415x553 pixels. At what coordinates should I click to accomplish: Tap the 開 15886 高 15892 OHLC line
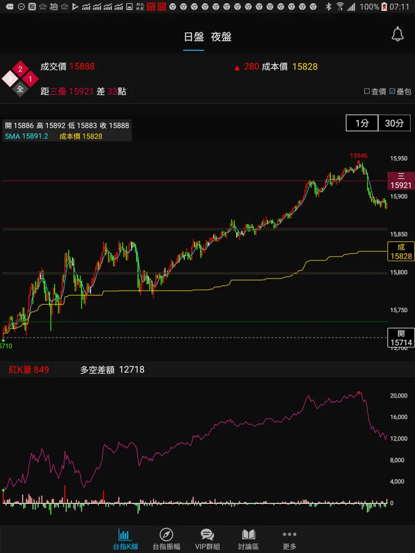click(67, 126)
